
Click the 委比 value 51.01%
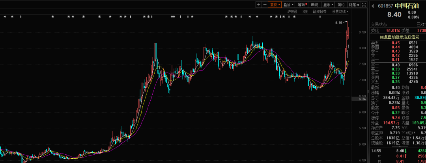(393, 30)
